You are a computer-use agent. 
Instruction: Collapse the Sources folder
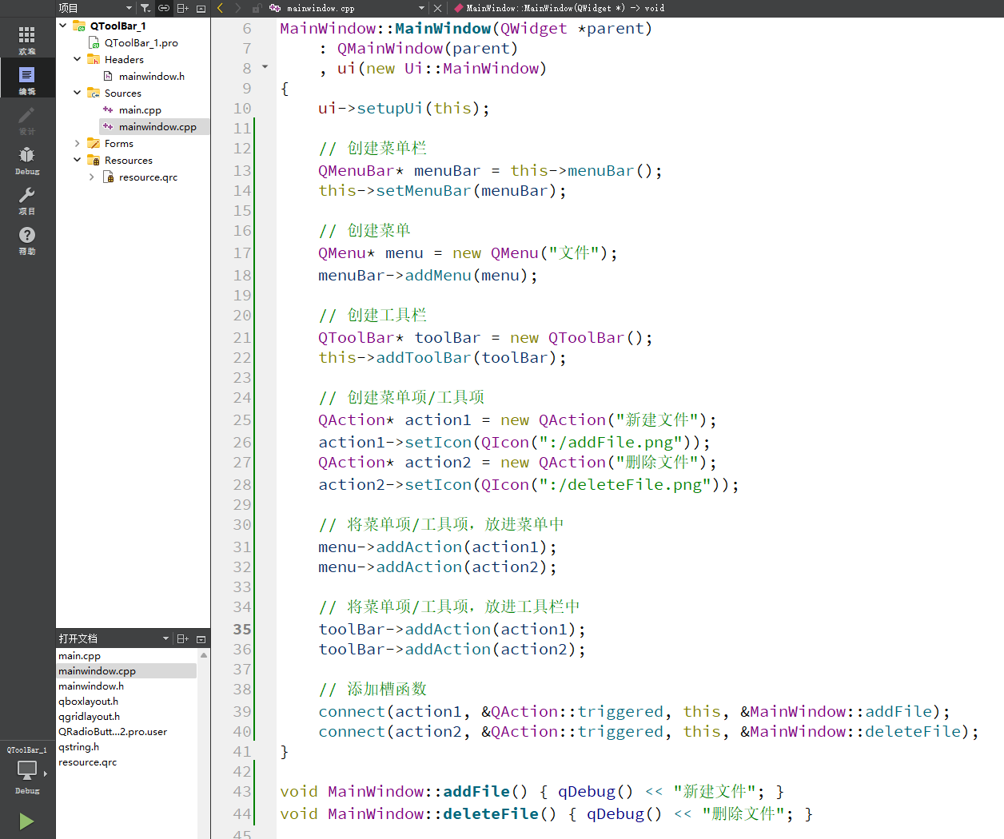pos(78,93)
